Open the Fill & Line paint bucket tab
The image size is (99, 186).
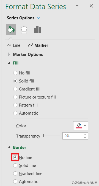coord(11,30)
